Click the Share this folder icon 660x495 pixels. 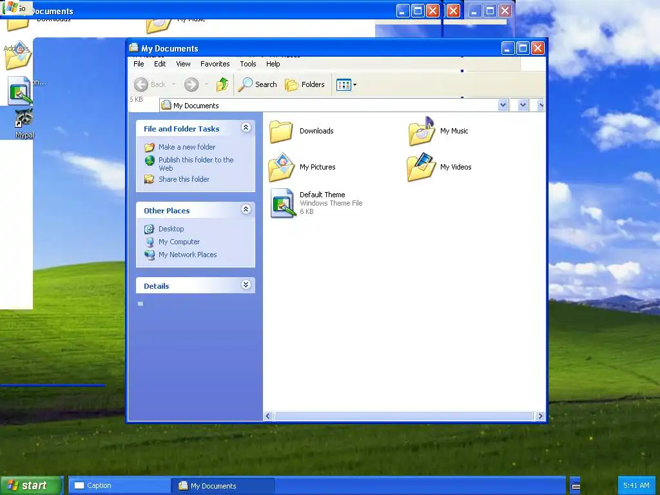click(x=150, y=179)
